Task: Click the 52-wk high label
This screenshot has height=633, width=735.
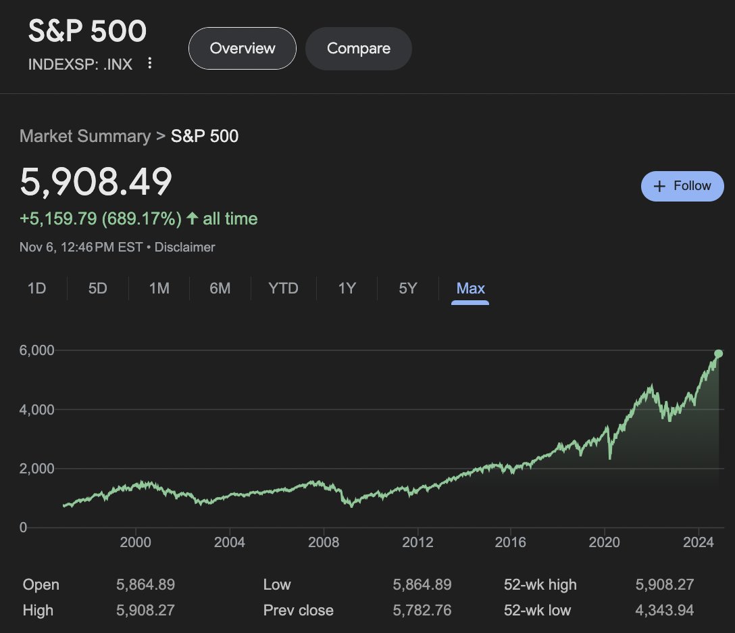Action: point(540,585)
